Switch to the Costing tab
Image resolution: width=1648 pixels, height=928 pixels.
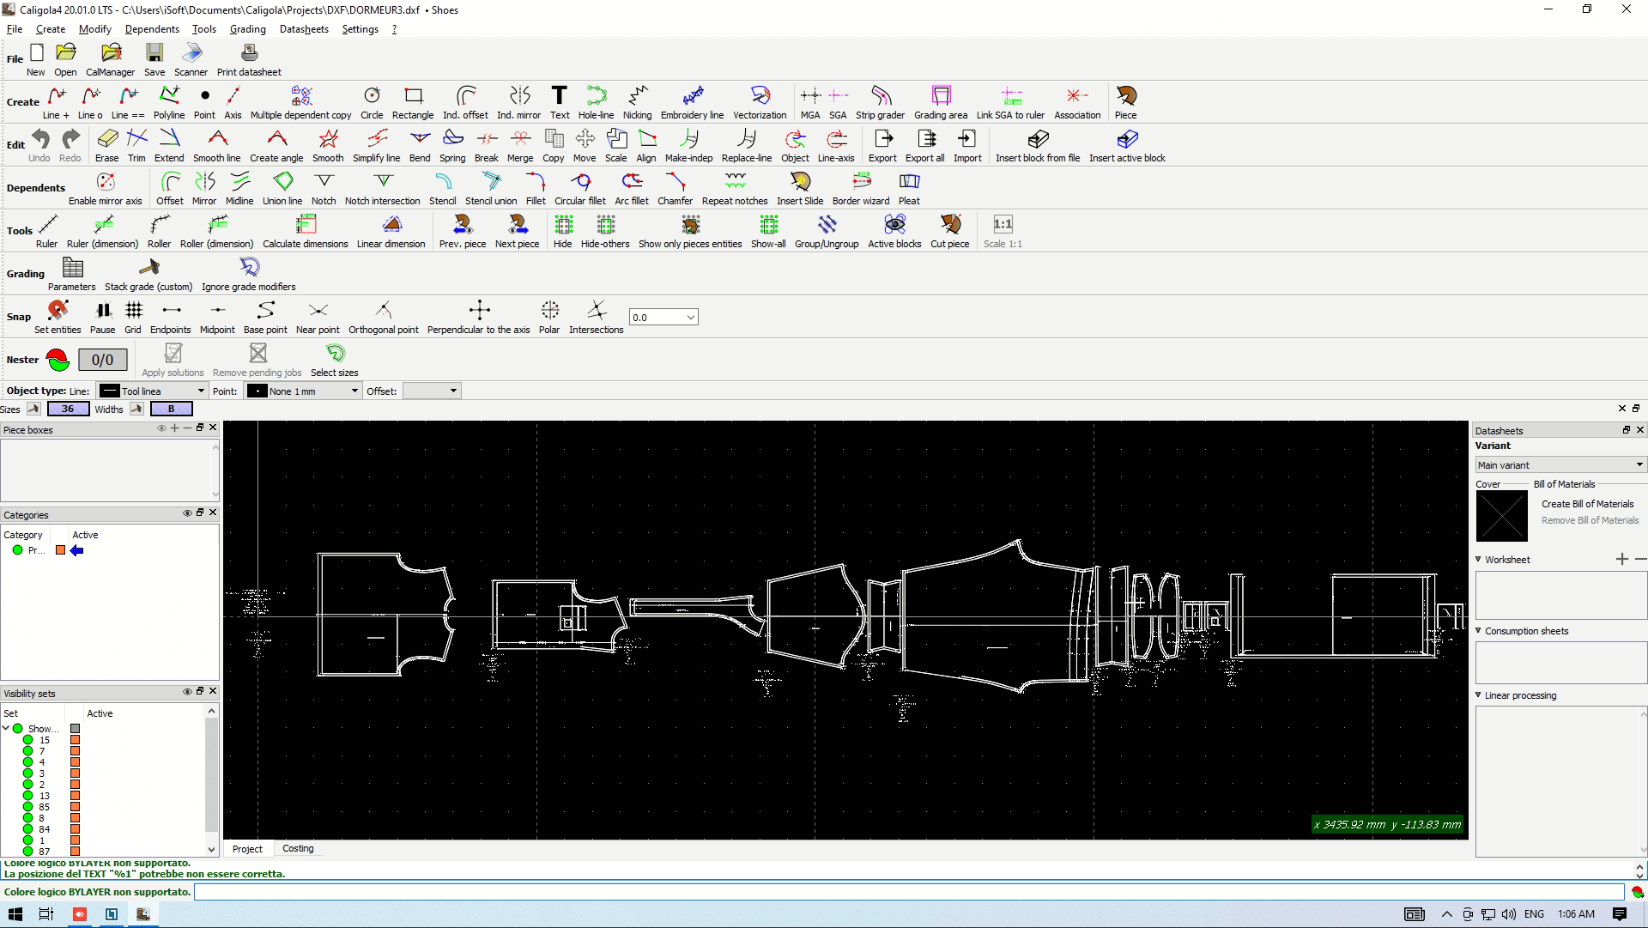pos(298,848)
